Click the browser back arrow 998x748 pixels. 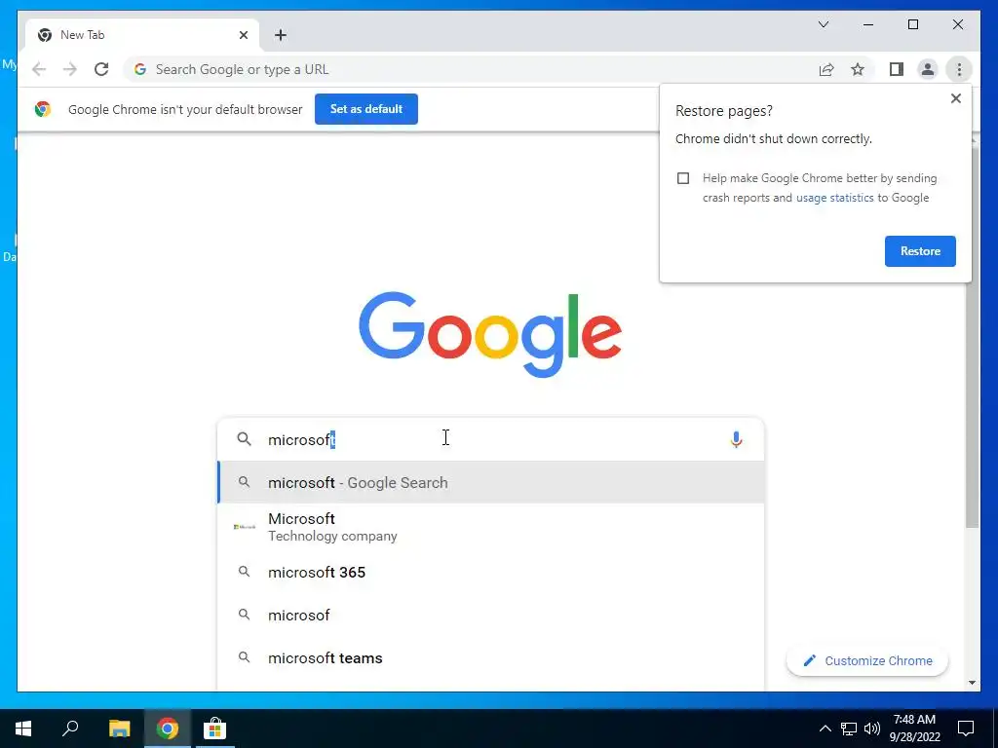(x=39, y=69)
